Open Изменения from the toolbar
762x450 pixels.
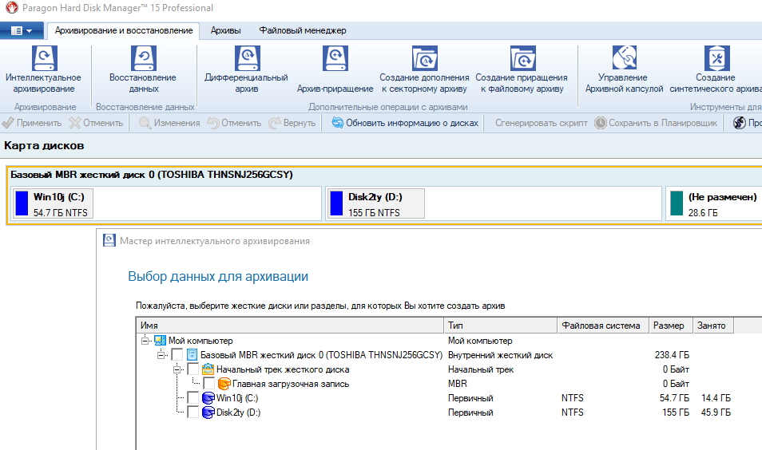coord(169,123)
